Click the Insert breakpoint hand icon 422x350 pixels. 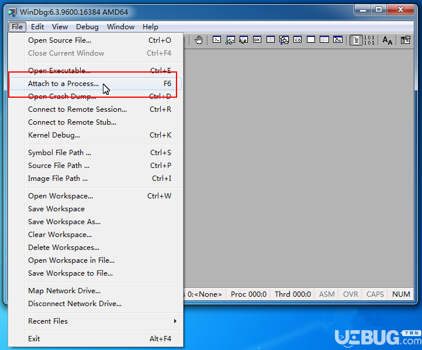[x=199, y=40]
